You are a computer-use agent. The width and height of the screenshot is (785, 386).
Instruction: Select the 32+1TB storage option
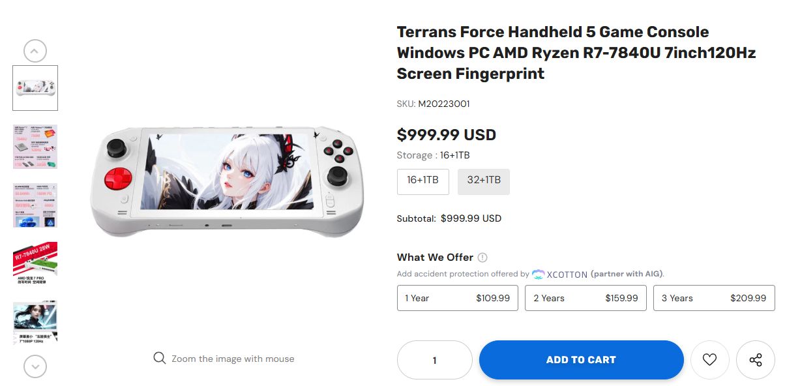pyautogui.click(x=484, y=182)
